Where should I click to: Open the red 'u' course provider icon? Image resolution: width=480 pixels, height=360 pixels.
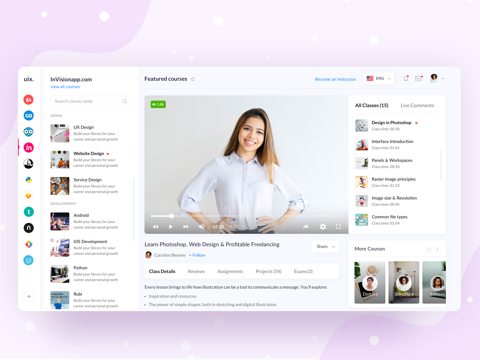[28, 100]
